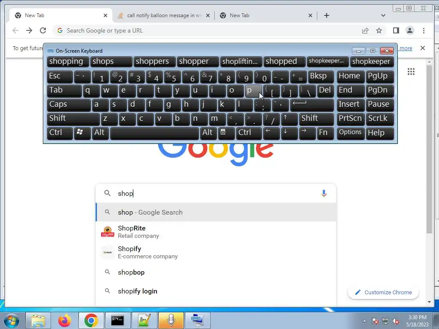The height and width of the screenshot is (329, 439).
Task: Click the Enter key on keyboard
Action: tap(312, 105)
